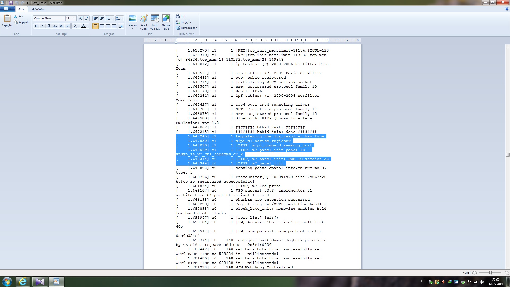
Task: Launch Internet Explorer from taskbar
Action: pyautogui.click(x=23, y=282)
